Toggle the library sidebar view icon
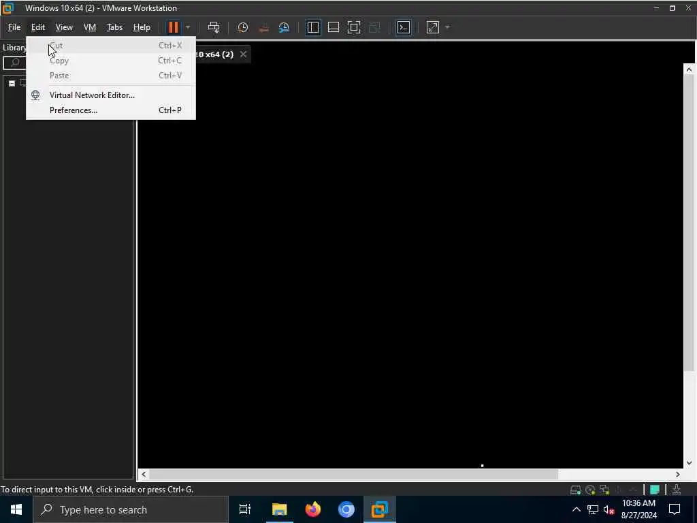697x523 pixels. coord(313,27)
